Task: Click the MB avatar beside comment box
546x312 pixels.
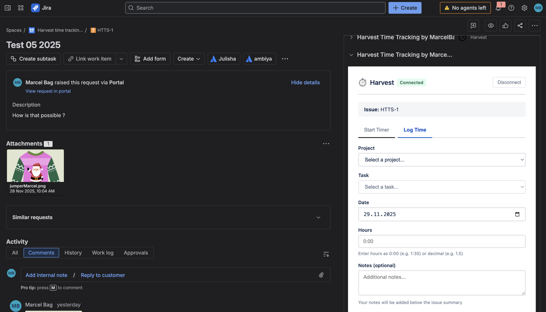Action: tap(11, 273)
